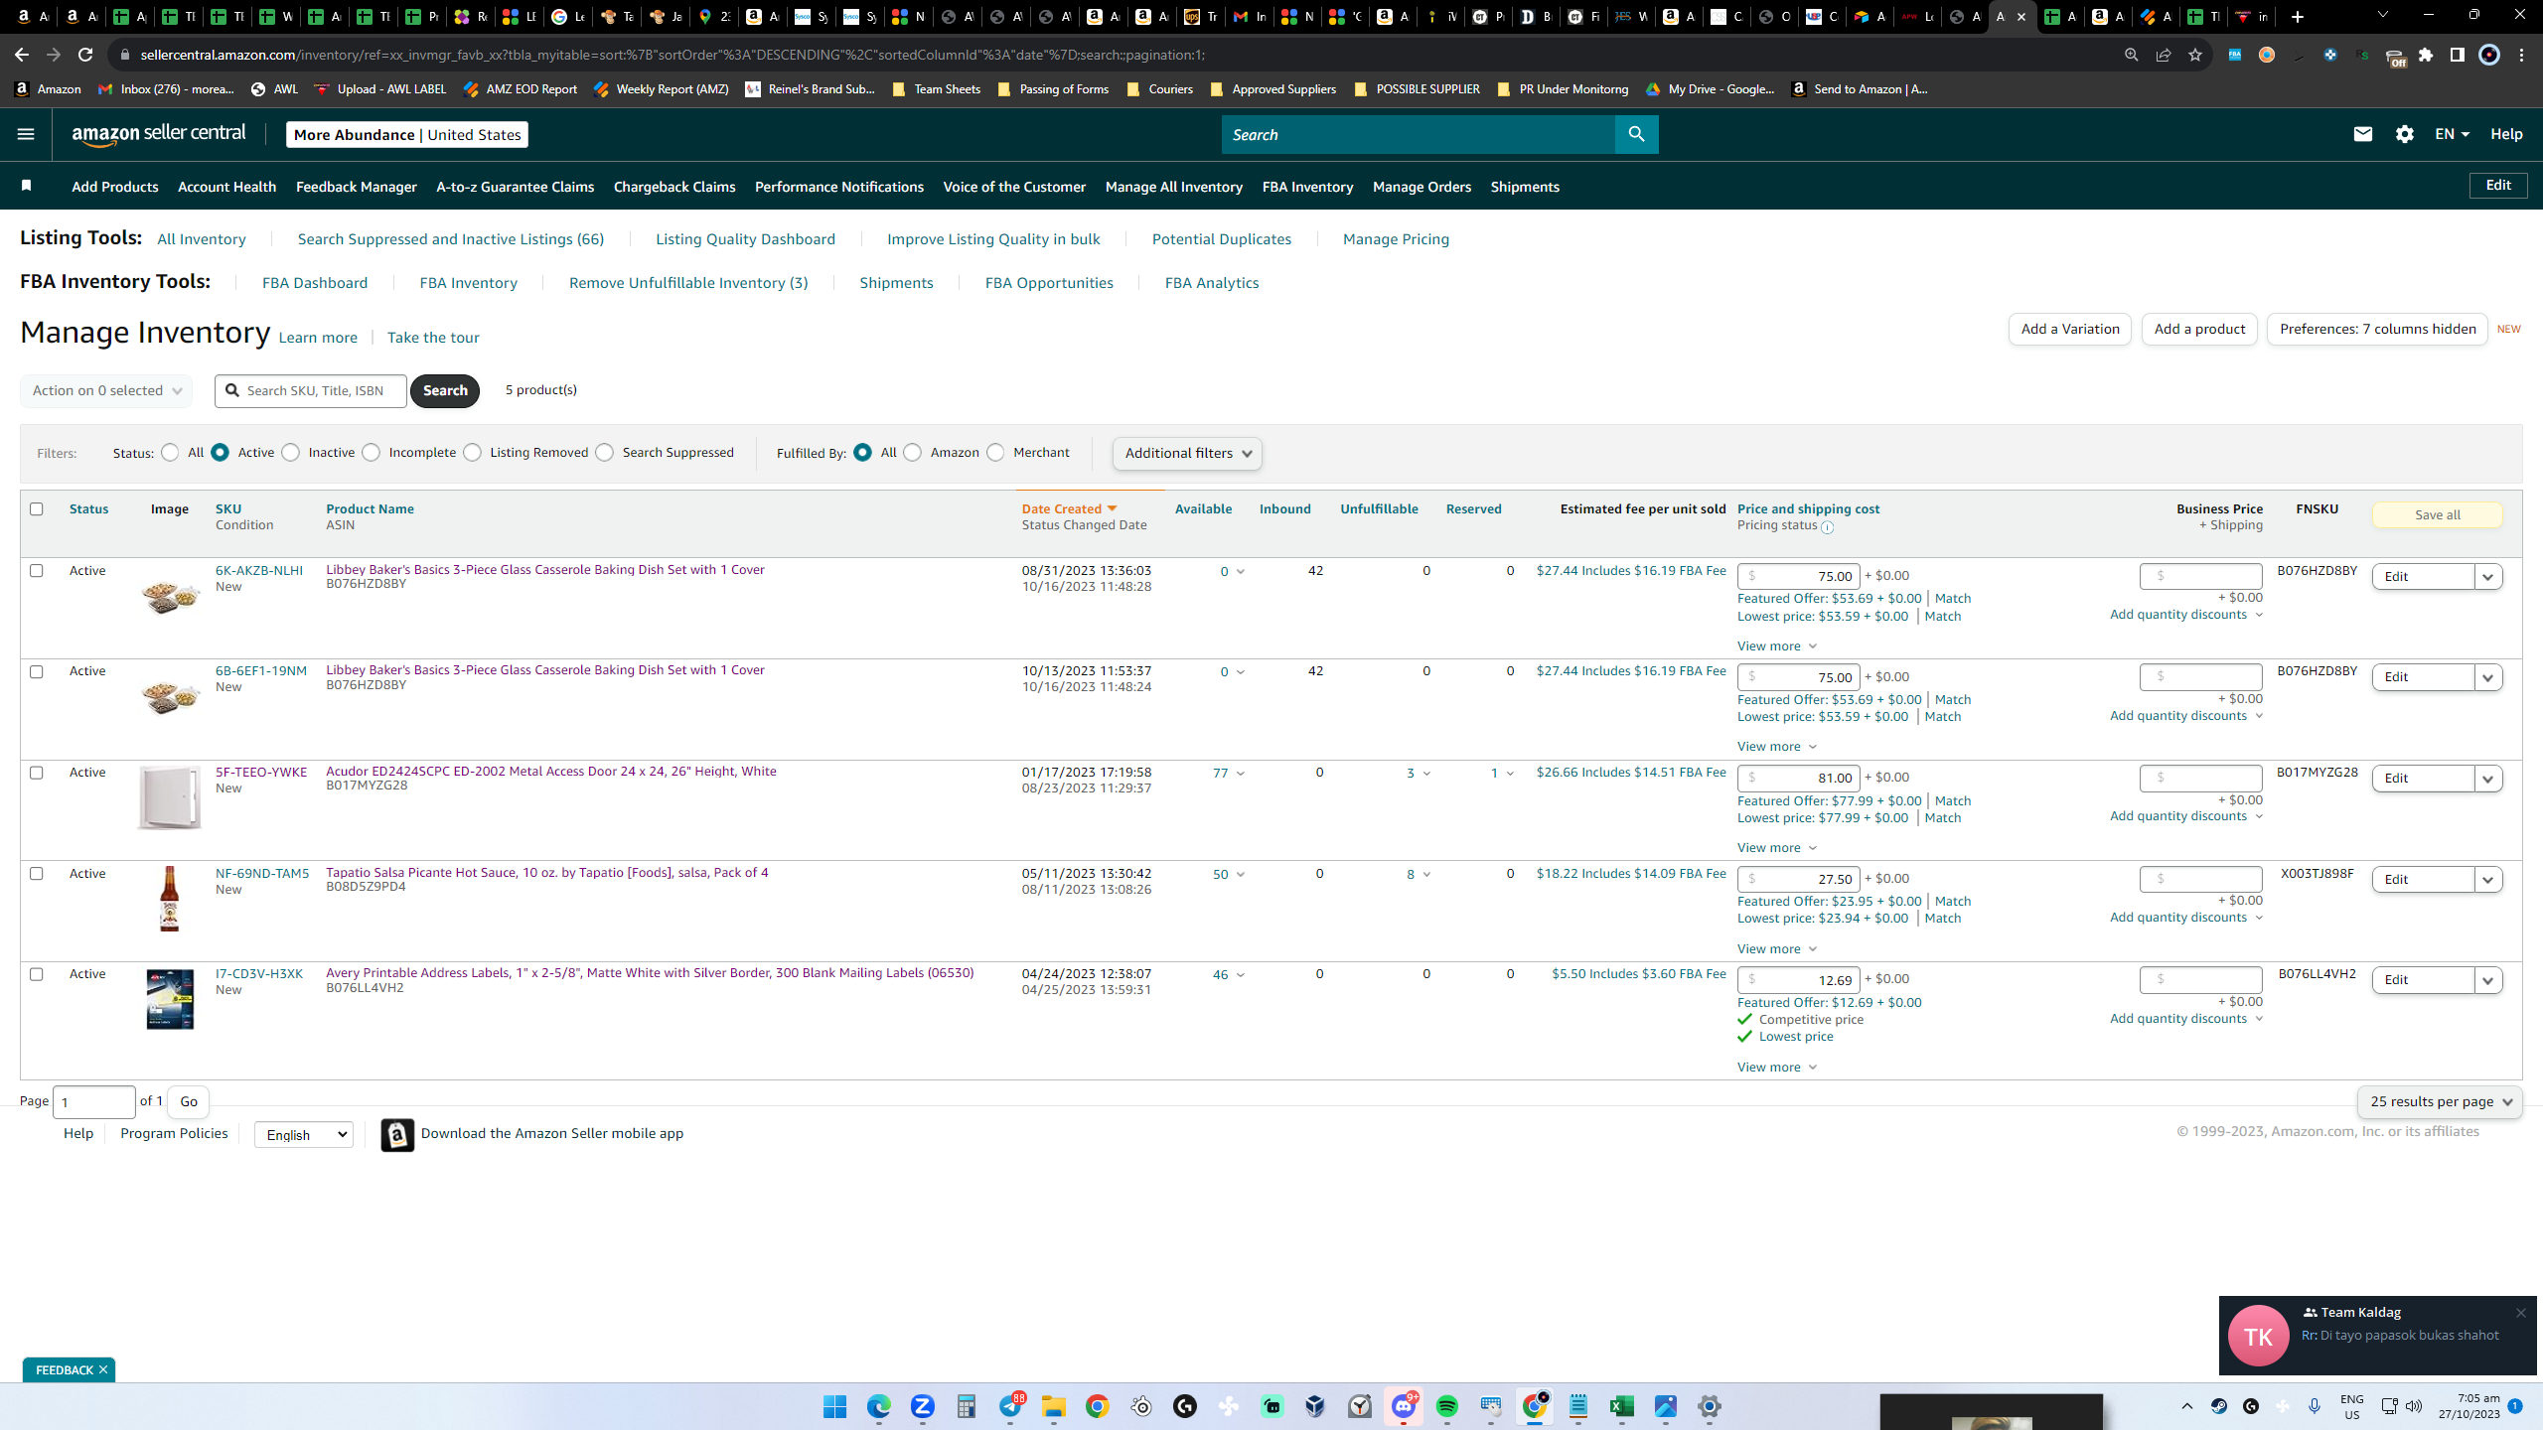Open File Explorer from the taskbar
This screenshot has height=1430, width=2543.
tap(1053, 1406)
